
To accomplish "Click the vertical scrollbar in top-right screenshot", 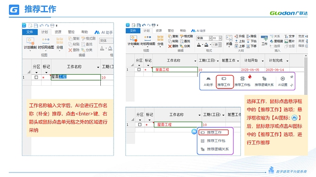I will (x=306, y=75).
